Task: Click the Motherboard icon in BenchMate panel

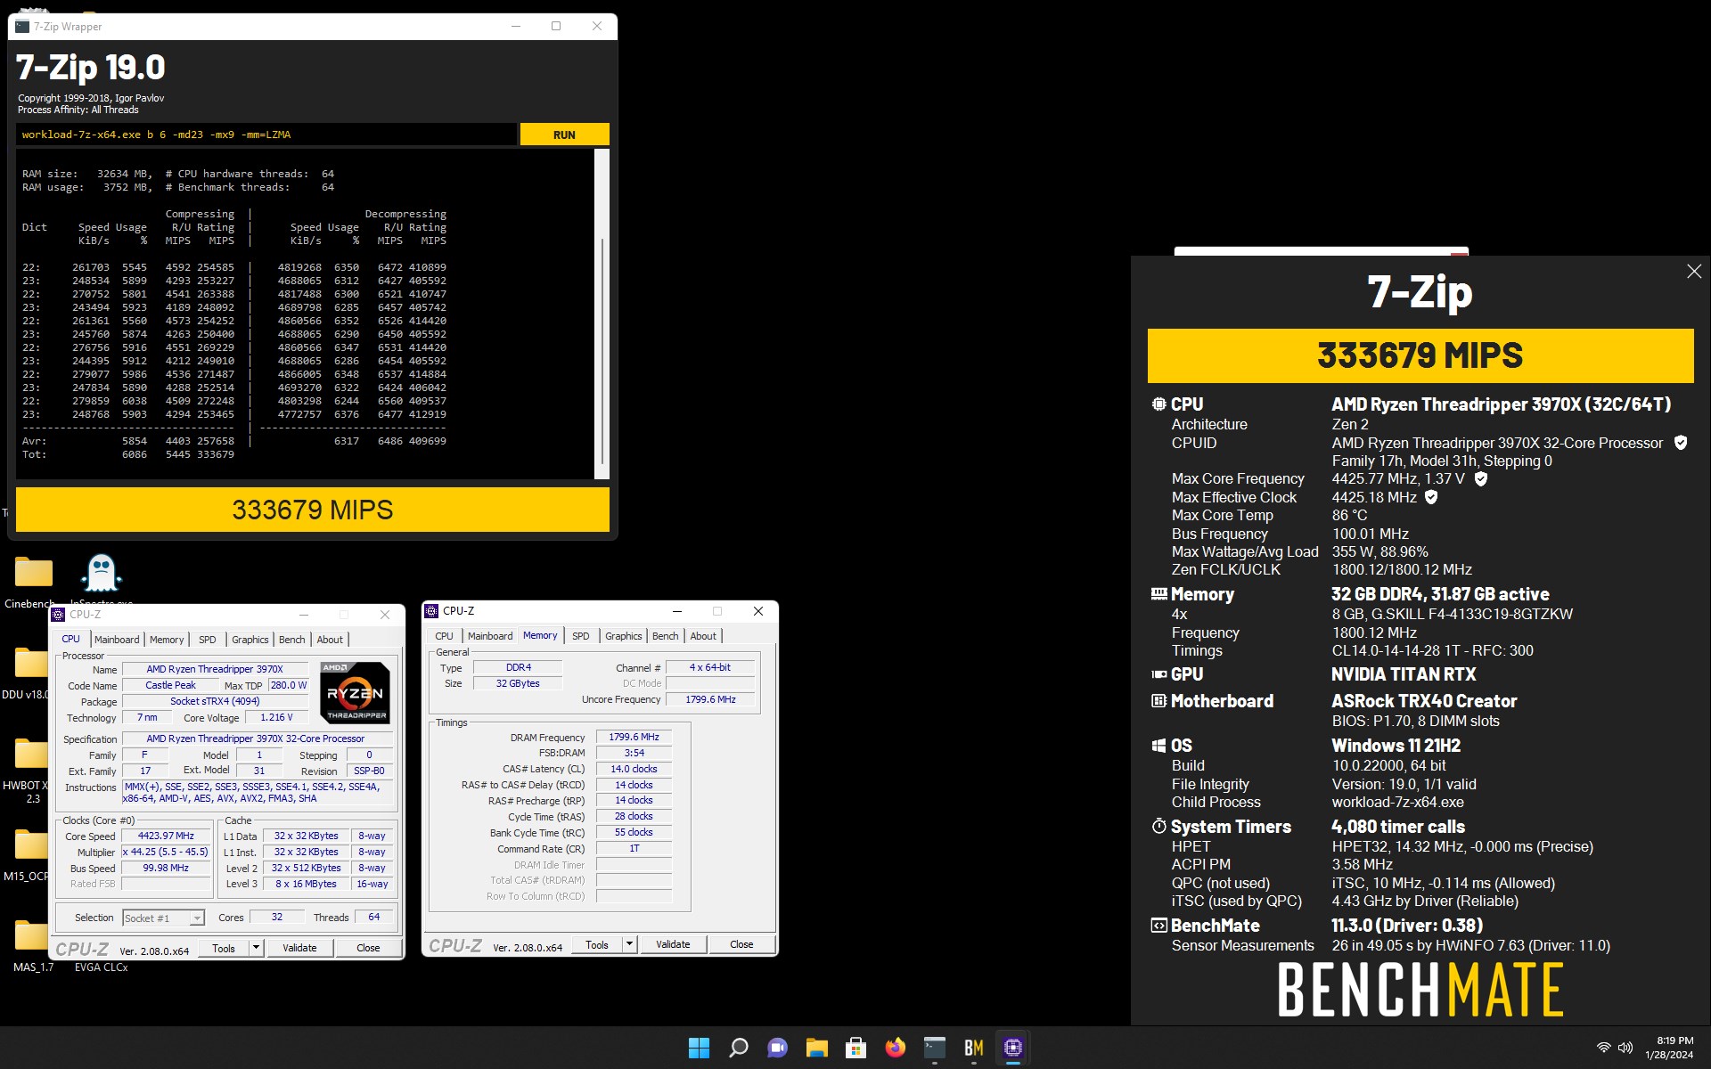Action: [x=1158, y=701]
